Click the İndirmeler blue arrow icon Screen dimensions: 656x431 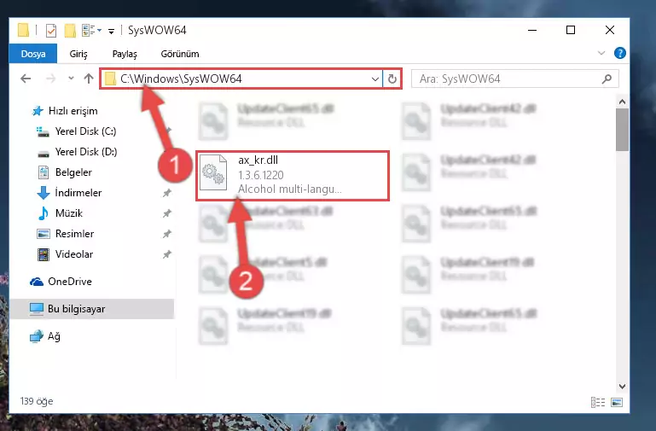(44, 193)
